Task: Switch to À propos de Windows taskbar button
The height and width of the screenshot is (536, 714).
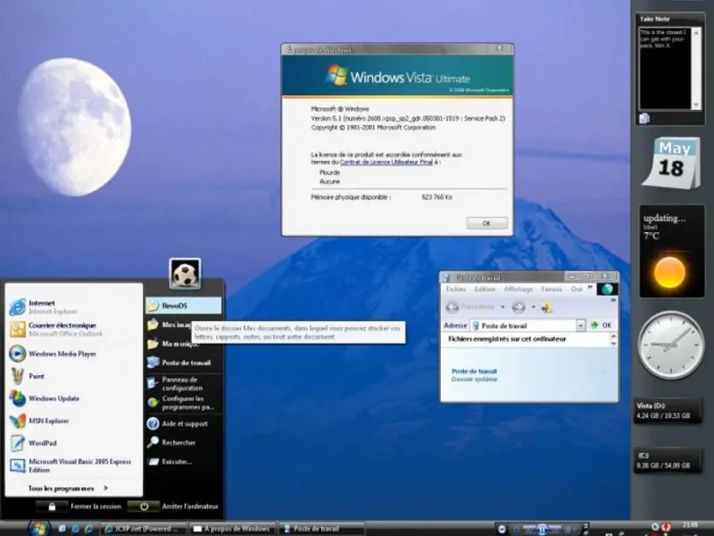Action: click(x=232, y=529)
